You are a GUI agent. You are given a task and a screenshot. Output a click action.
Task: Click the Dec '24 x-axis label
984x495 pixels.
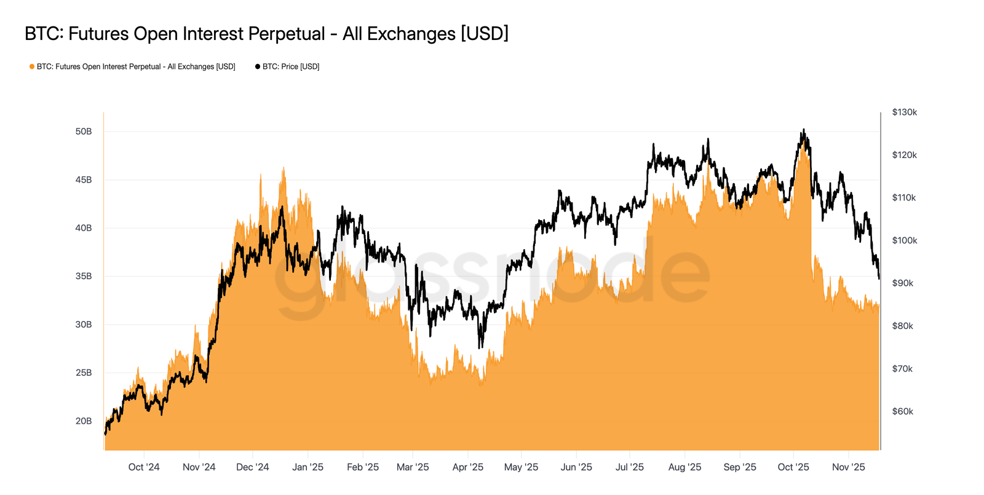tap(253, 467)
